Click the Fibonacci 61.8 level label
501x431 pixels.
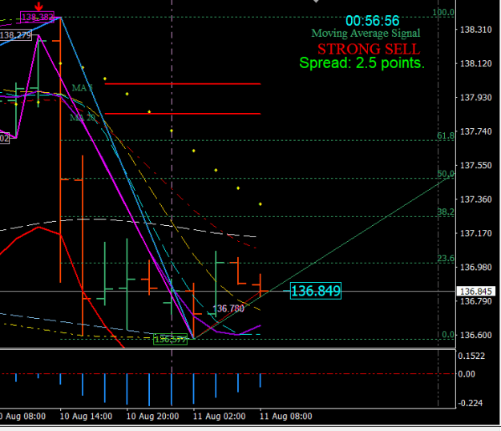tap(446, 135)
